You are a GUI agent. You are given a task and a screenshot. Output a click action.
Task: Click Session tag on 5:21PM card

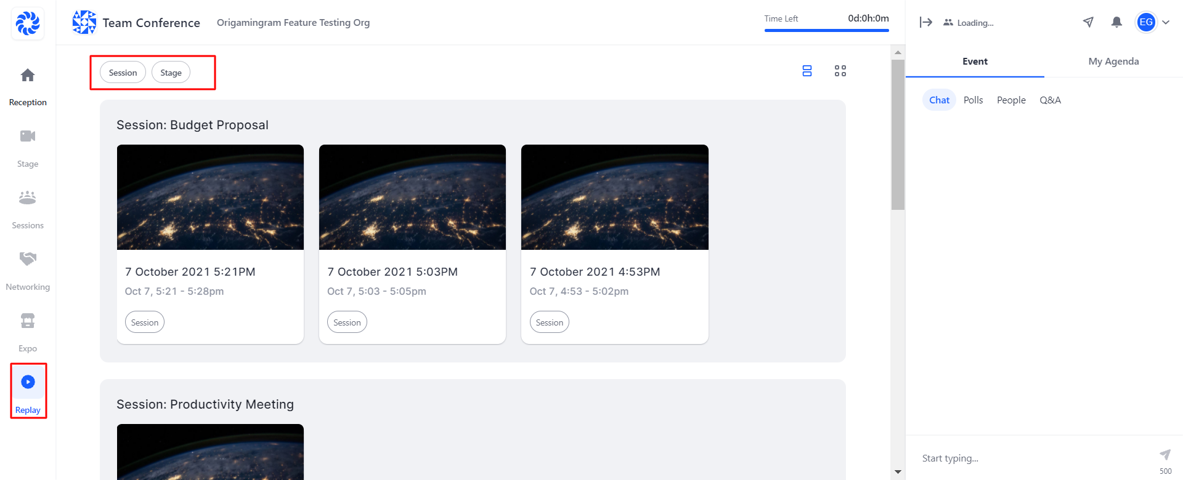tap(145, 322)
